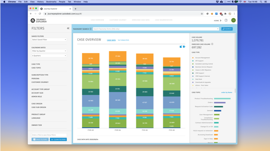Image resolution: width=270 pixels, height=151 pixels.
Task: Open Apple menu
Action: click(x=4, y=2)
